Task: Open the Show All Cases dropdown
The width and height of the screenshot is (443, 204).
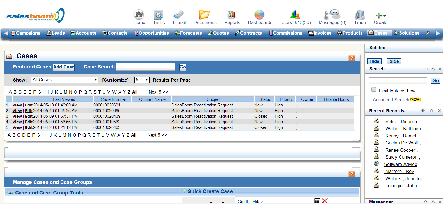Action: click(65, 80)
